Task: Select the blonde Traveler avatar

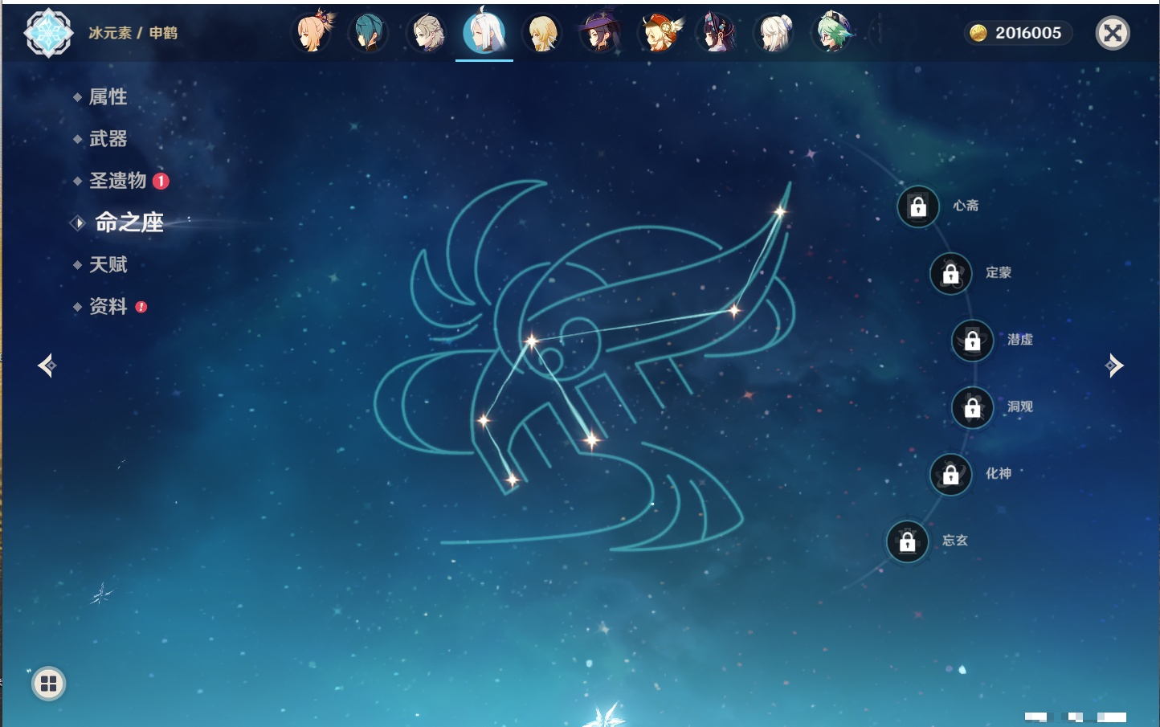Action: (542, 34)
